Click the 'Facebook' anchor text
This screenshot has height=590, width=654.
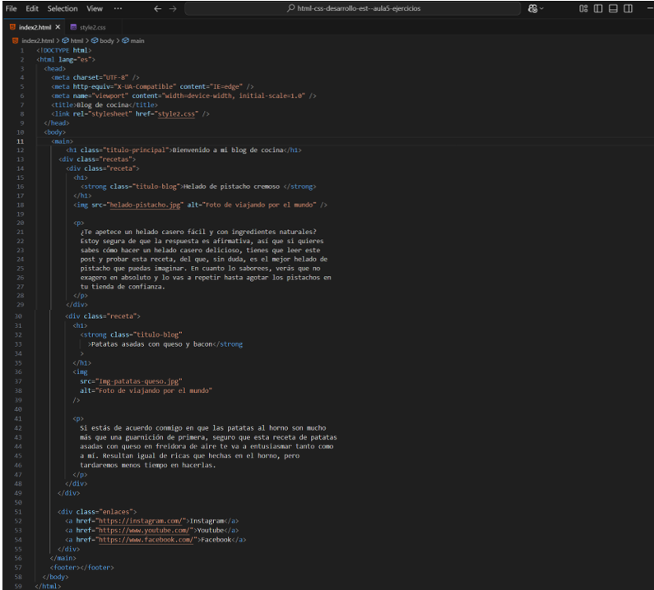[x=216, y=540]
